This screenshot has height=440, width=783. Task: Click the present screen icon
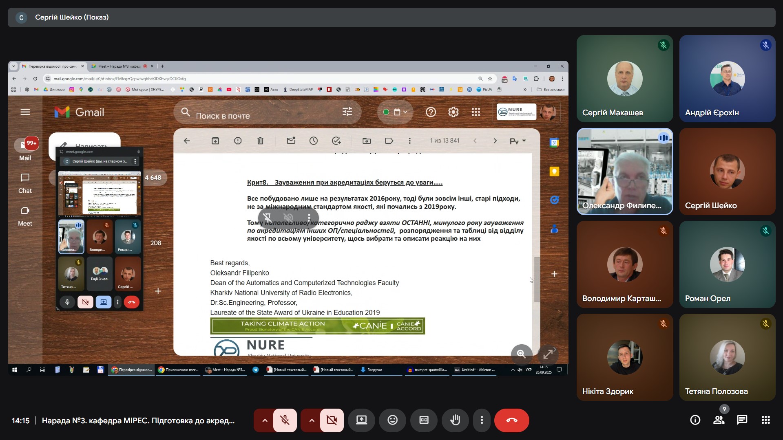coord(361,420)
